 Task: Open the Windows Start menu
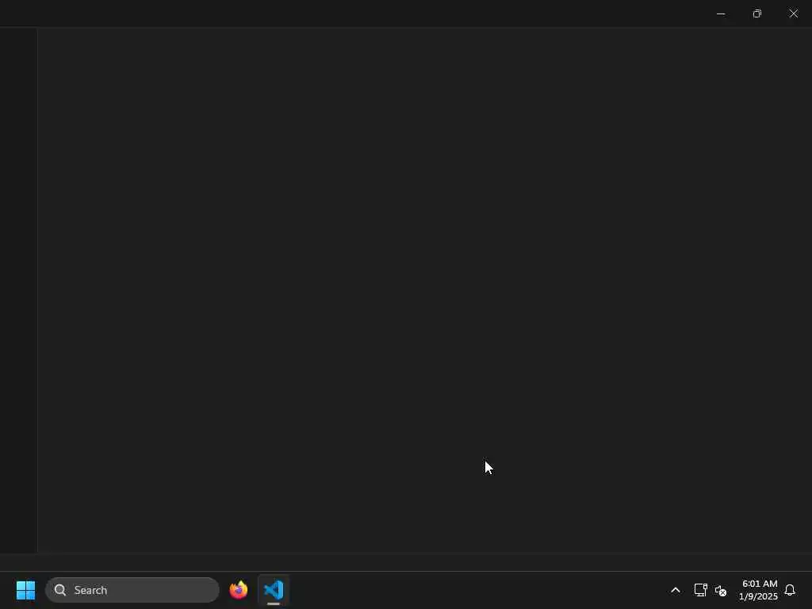coord(25,590)
